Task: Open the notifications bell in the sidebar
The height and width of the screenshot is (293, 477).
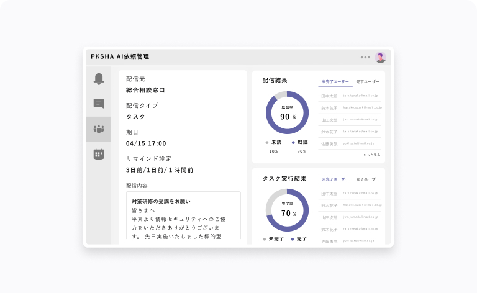Action: 99,79
